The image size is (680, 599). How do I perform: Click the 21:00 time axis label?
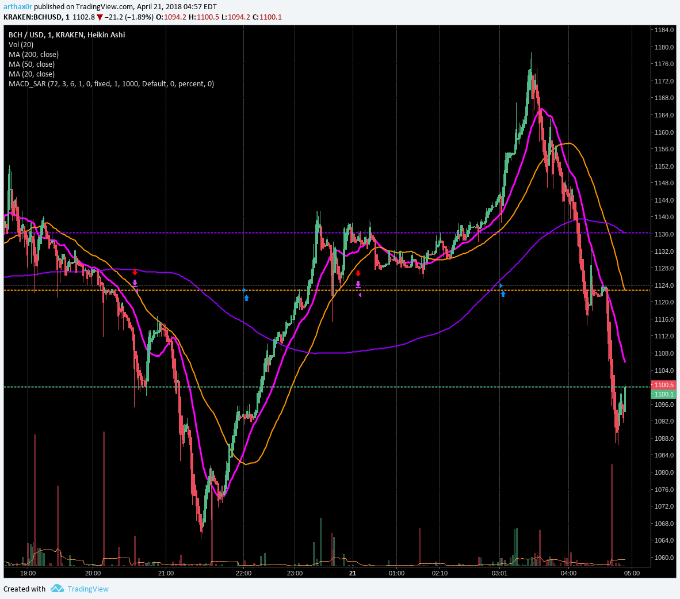pyautogui.click(x=166, y=574)
